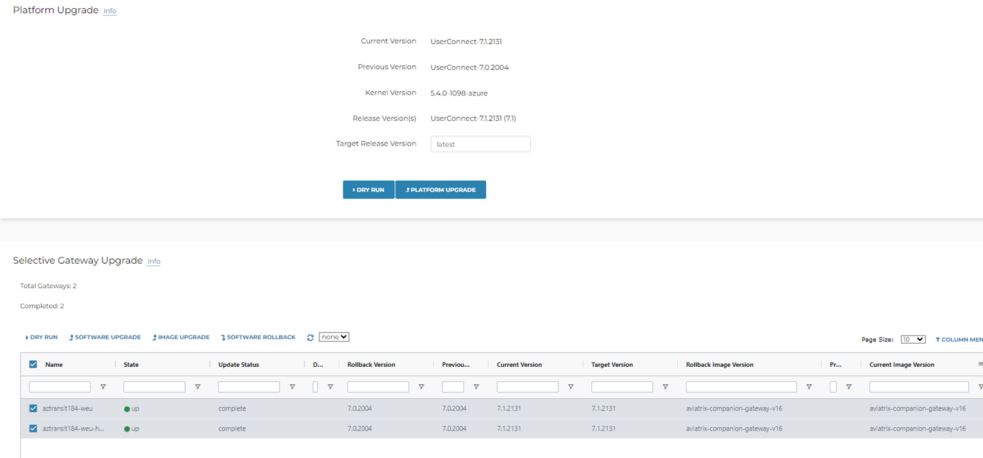Select the aztransit184-weu-h... gateway name
This screenshot has height=458, width=983.
[73, 429]
